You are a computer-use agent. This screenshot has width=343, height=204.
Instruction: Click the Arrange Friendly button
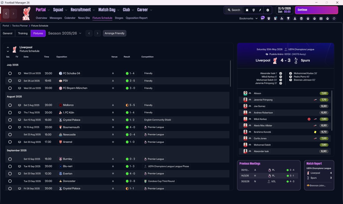click(x=114, y=33)
